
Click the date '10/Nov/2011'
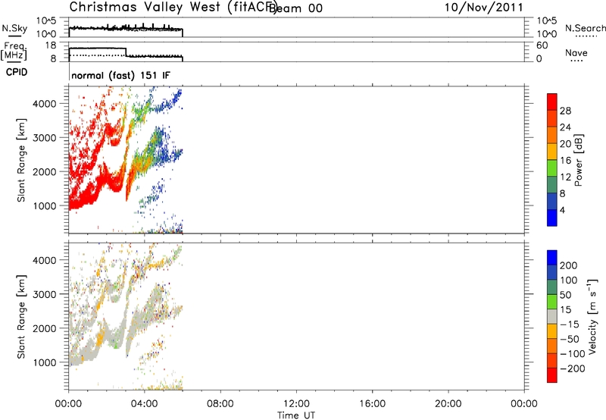(x=484, y=8)
